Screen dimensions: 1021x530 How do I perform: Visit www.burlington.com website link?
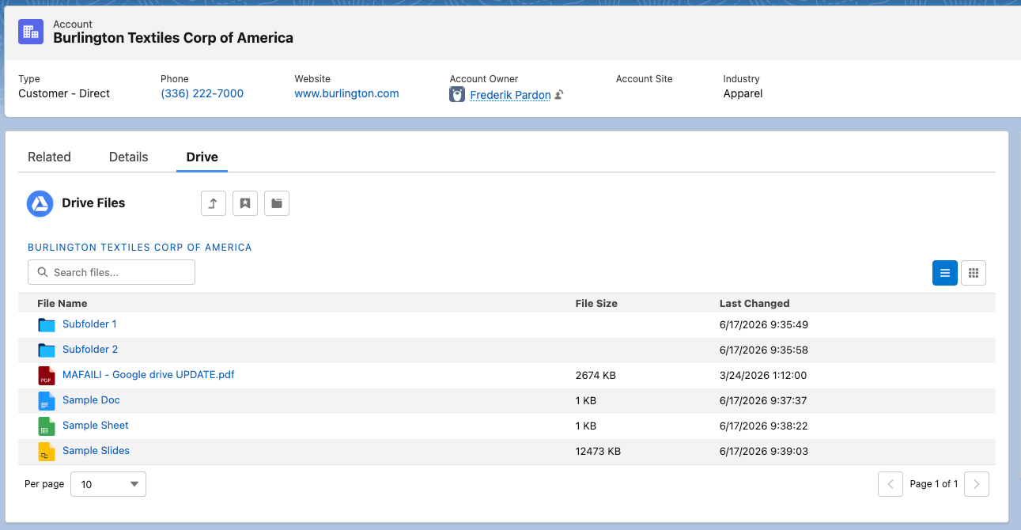[346, 93]
